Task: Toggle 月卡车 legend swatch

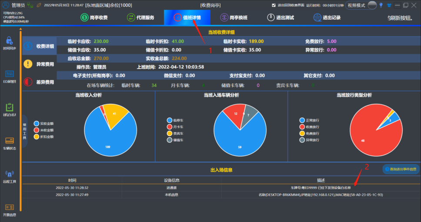Action: tap(170, 127)
